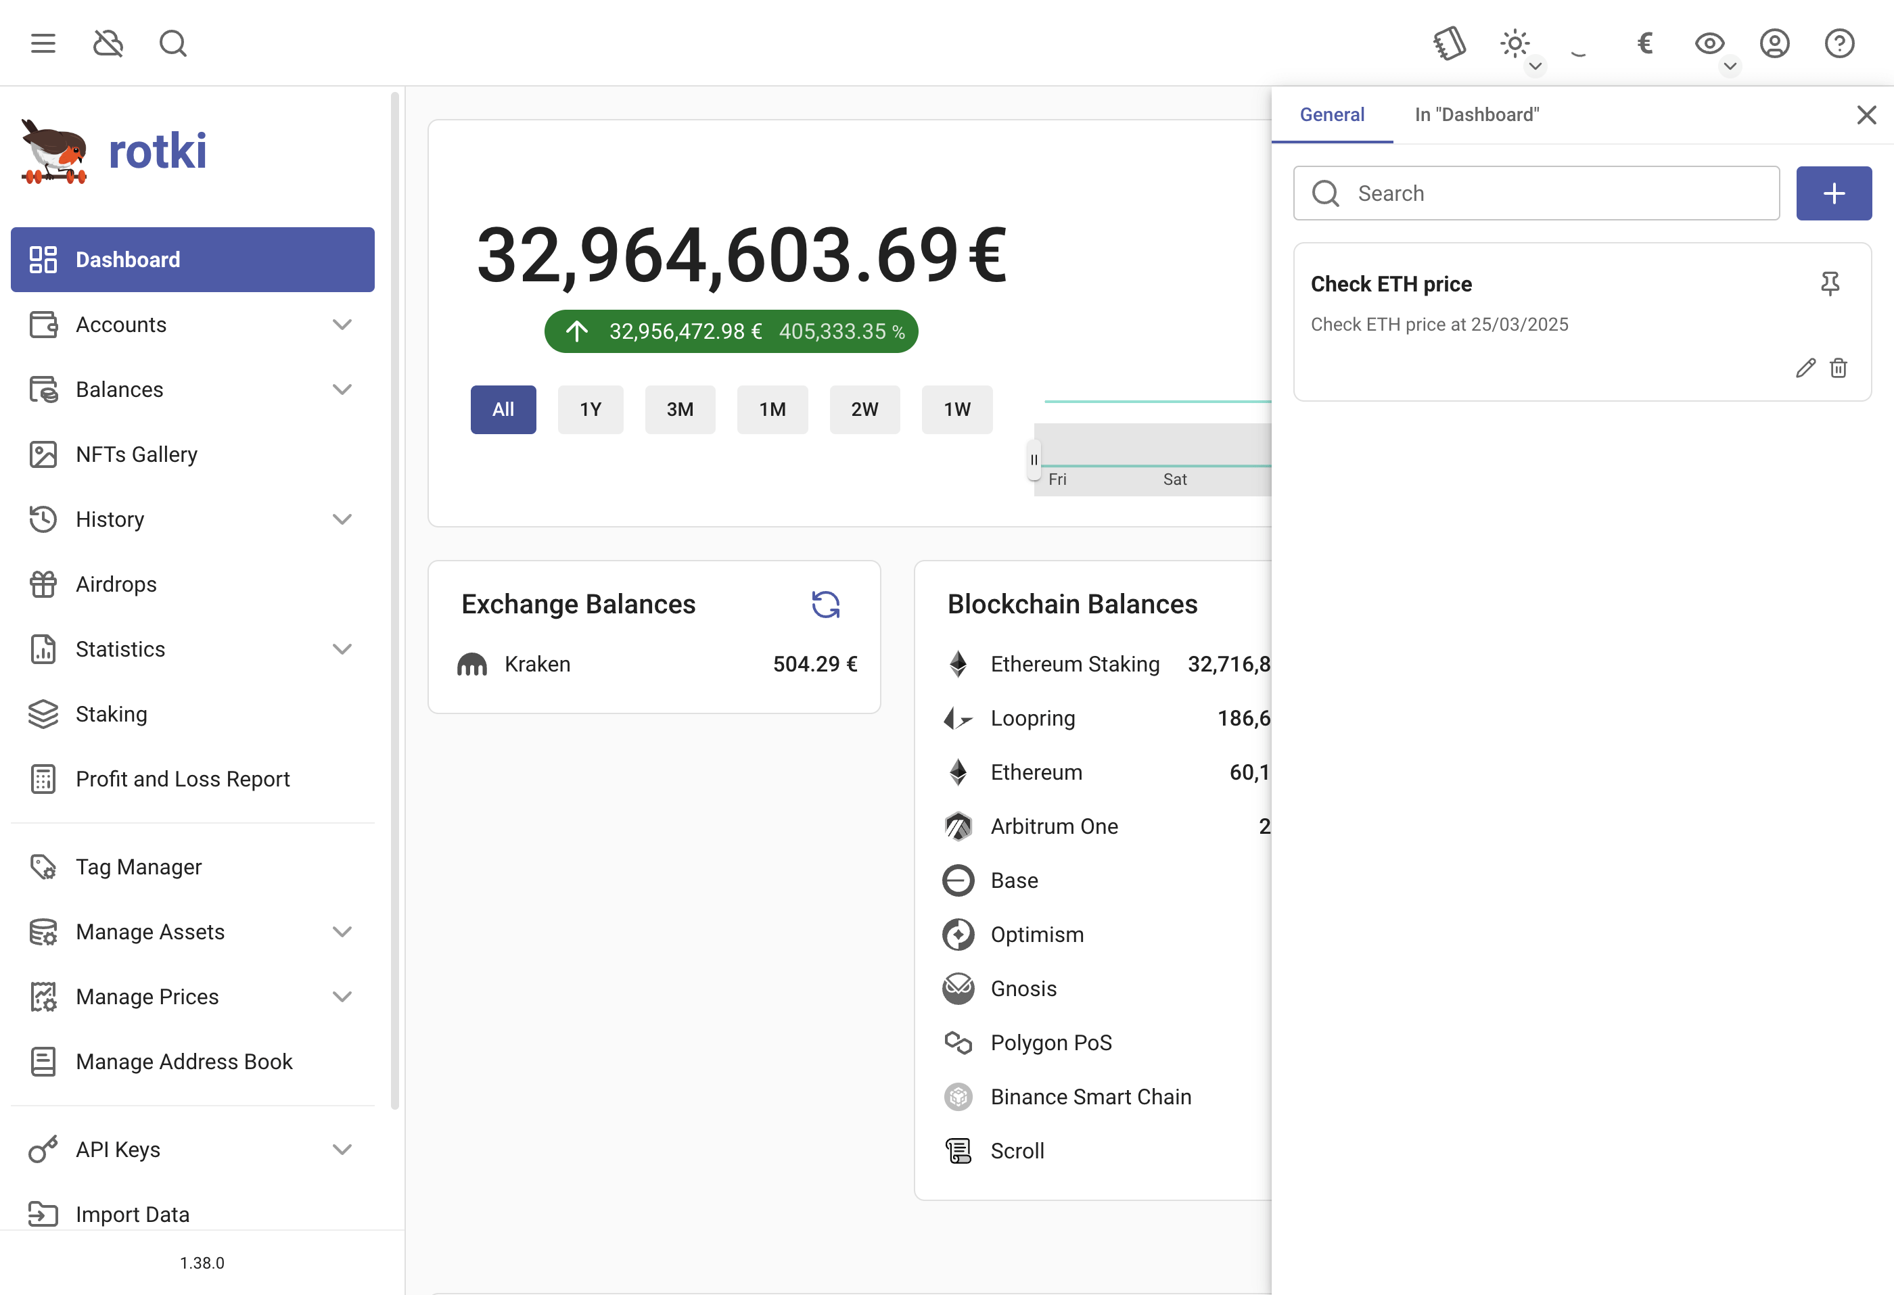Open the Airdrops page
The height and width of the screenshot is (1295, 1894).
pyautogui.click(x=192, y=584)
